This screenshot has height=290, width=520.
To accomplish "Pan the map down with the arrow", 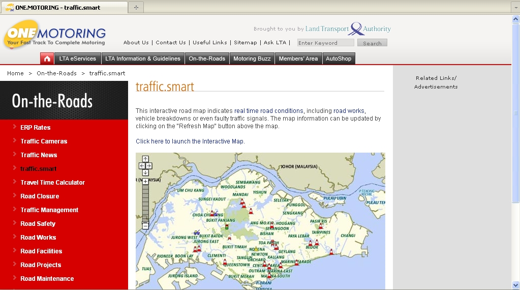I will 145,172.
